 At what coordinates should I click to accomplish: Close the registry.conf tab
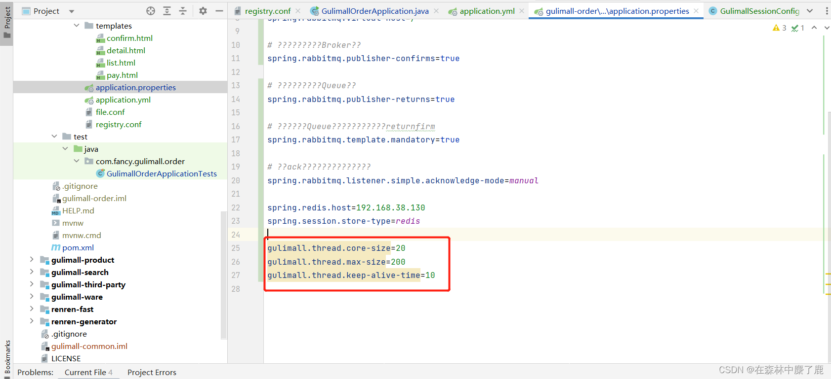pos(298,11)
